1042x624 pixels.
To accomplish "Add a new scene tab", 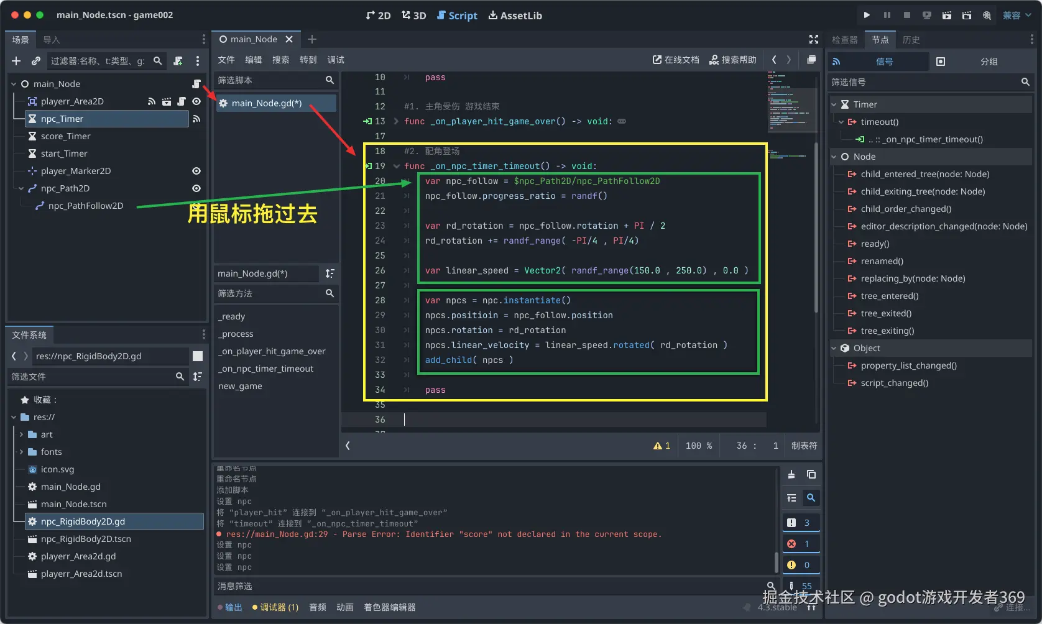I will point(312,39).
